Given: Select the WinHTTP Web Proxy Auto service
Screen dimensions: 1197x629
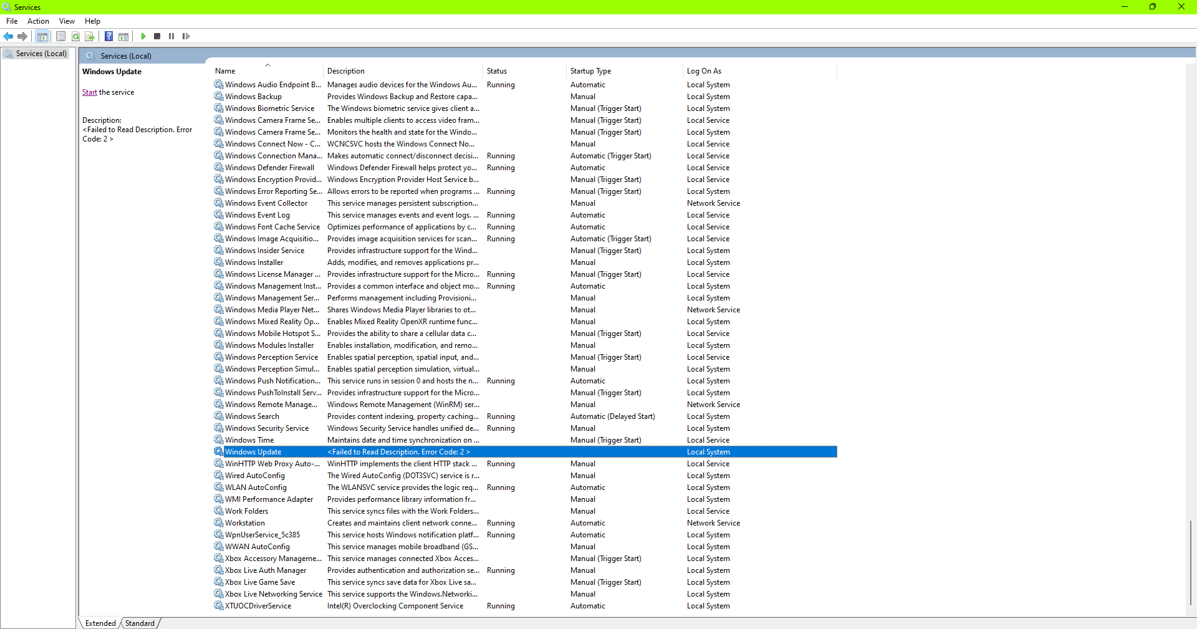Looking at the screenshot, I should coord(525,464).
